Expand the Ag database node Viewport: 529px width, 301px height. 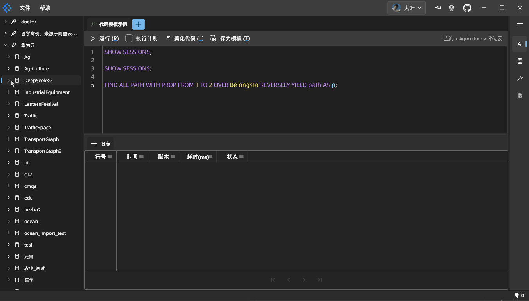point(9,57)
